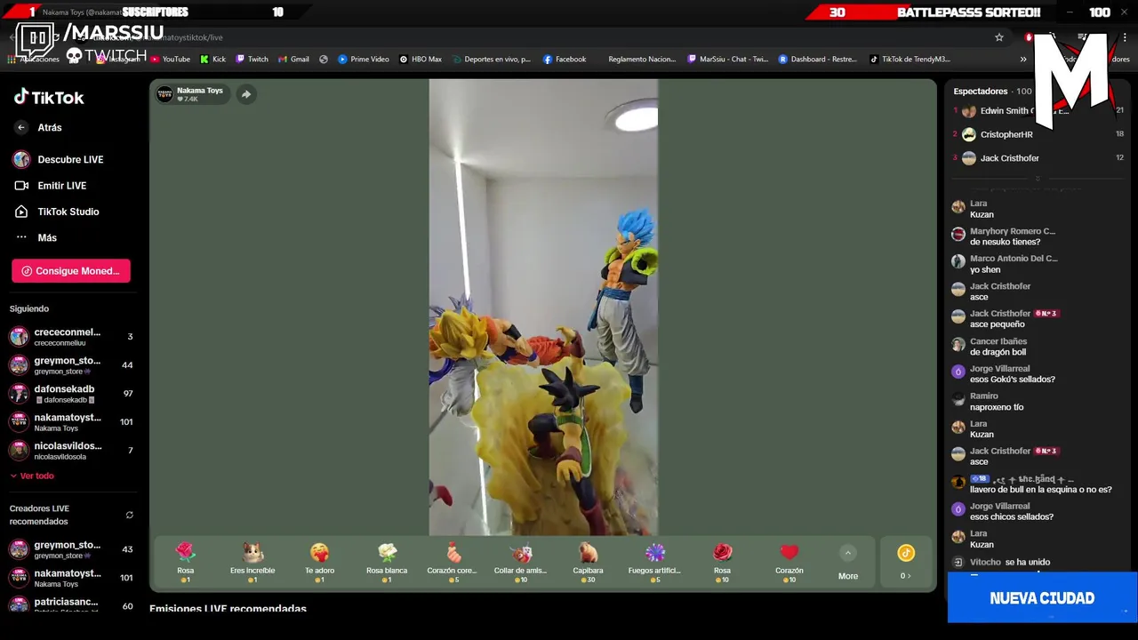Click Maryhory Romero's chat username
The image size is (1138, 640).
(1013, 231)
